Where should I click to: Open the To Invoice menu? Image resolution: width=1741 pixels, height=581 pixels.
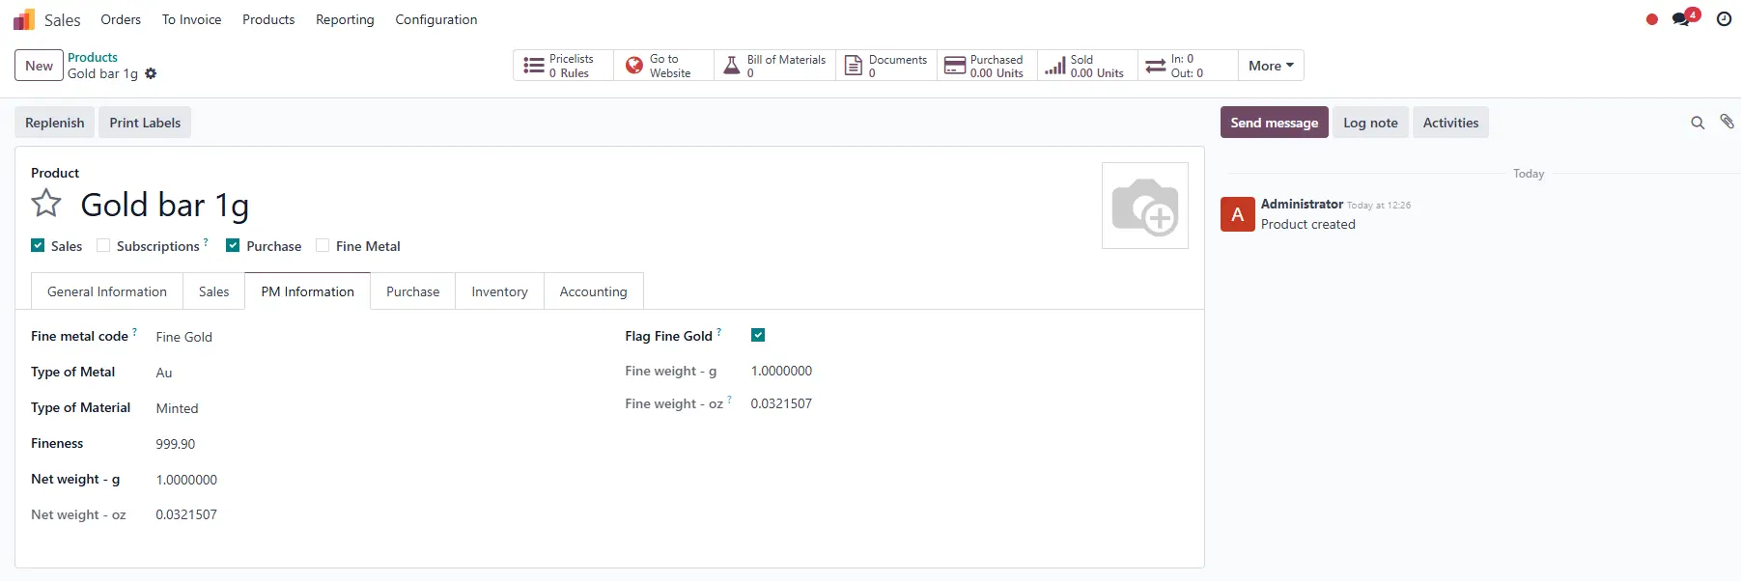[191, 19]
